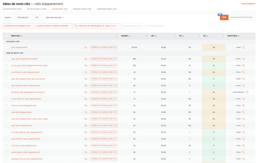Refresh metrics for 'quel vélo d'appartement choisir'
This screenshot has height=163, width=259.
[243, 59]
